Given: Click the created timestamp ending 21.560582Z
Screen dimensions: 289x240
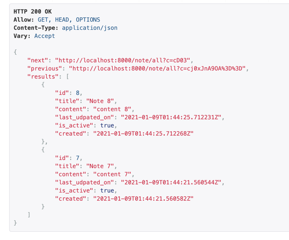Looking at the screenshot, I should 143,198.
